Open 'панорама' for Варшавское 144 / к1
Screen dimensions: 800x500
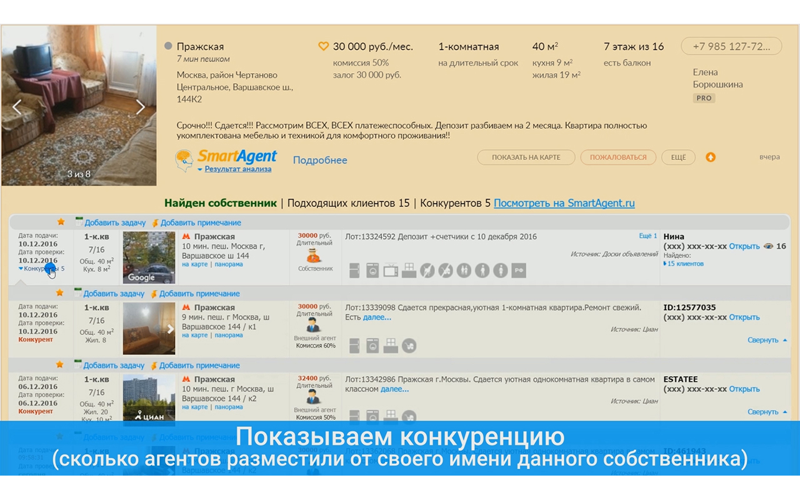pos(229,336)
